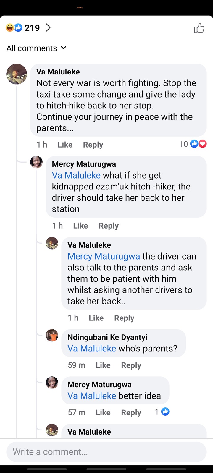Open Ndingubani Ke Dyantyi's profile name

107,337
